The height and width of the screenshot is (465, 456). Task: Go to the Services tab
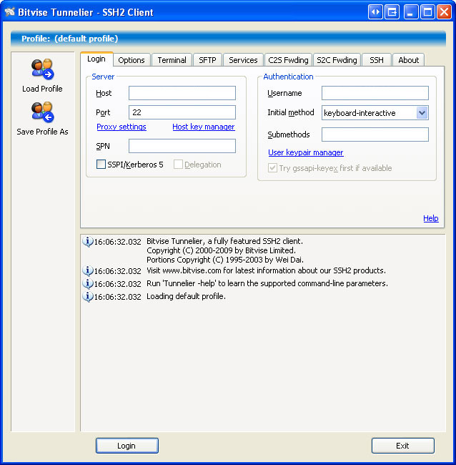click(243, 60)
